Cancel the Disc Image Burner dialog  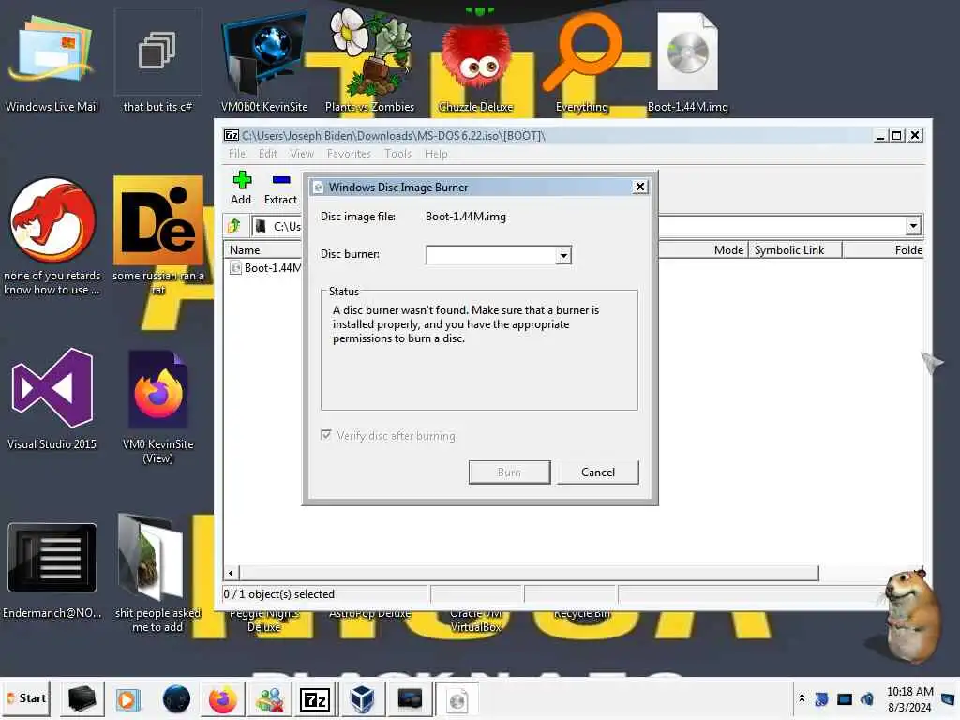597,472
